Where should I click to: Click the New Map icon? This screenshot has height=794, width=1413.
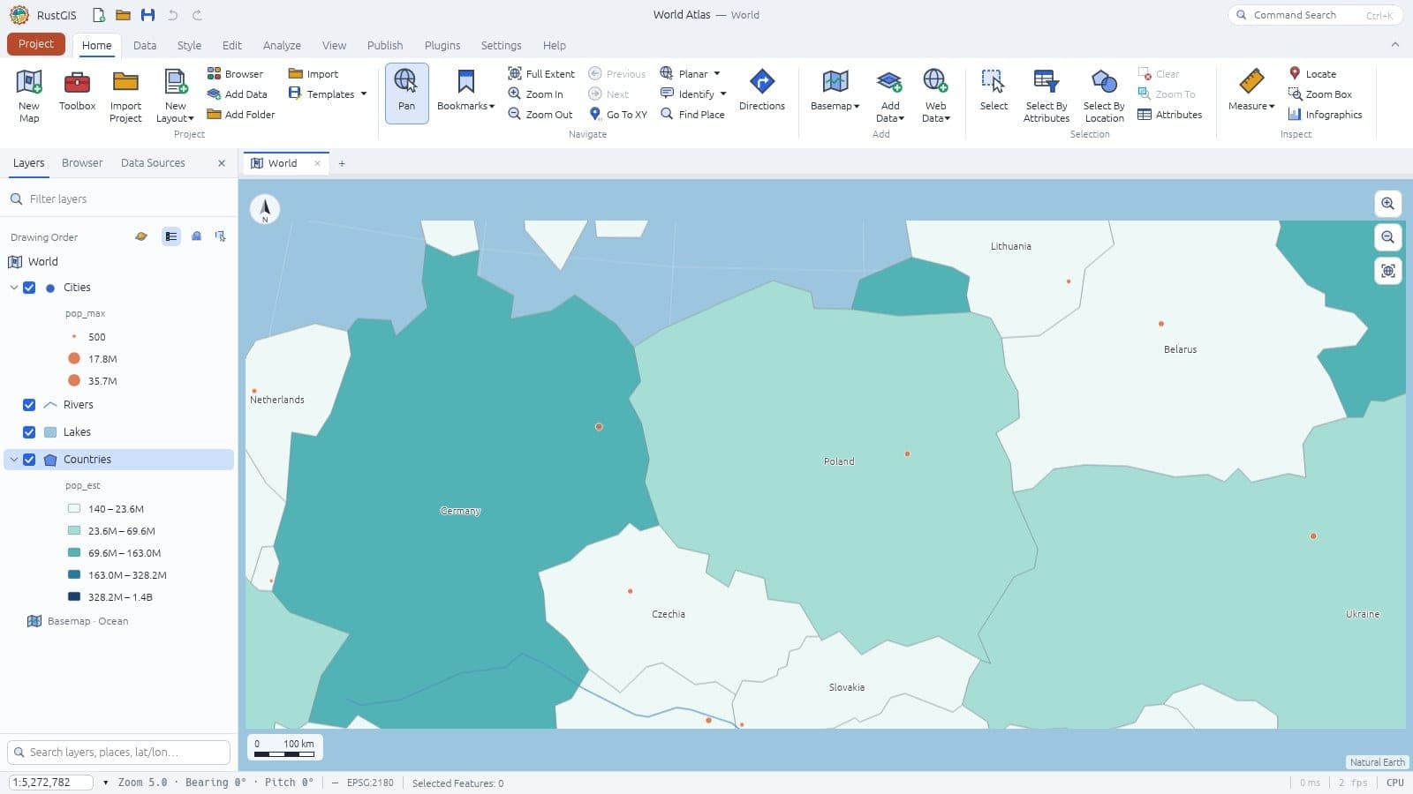click(x=29, y=82)
